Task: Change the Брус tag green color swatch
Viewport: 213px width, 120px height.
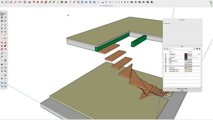Action: coord(186,59)
